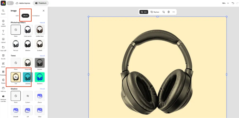
Task: Open the Tint tone settings
Action: coord(16,77)
